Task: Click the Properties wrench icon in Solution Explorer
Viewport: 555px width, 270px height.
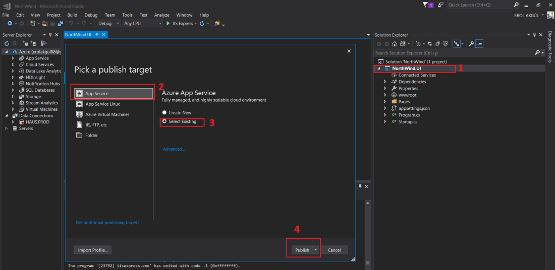Action: [x=471, y=44]
